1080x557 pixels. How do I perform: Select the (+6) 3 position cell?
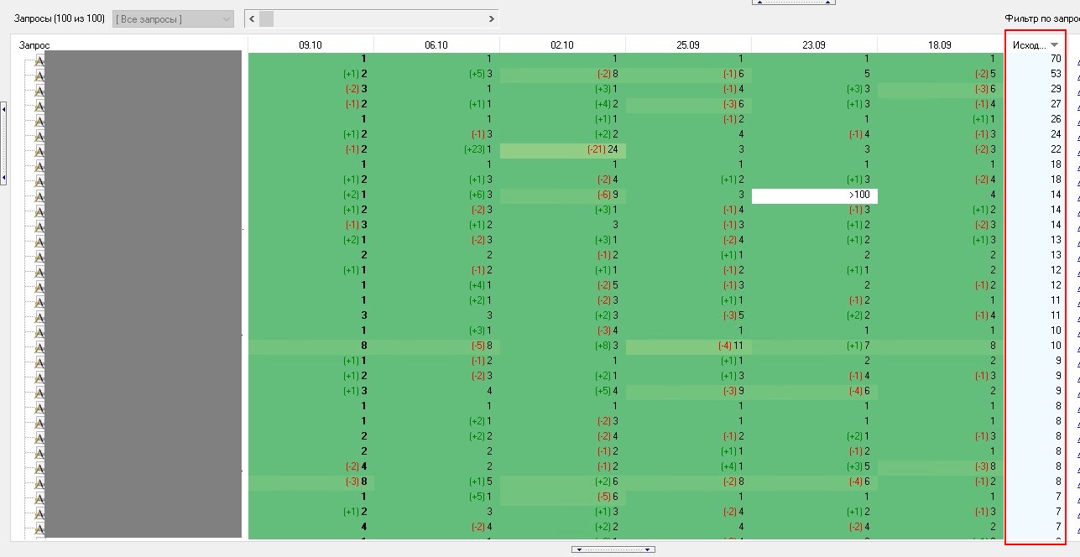(437, 195)
